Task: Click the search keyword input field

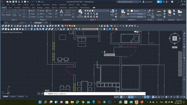Action: point(128,2)
